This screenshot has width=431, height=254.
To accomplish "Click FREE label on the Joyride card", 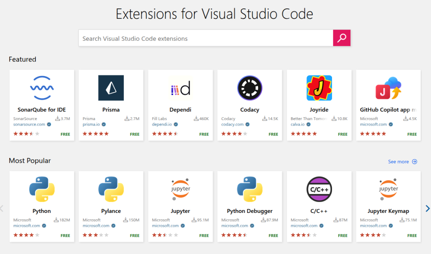I will pos(342,134).
